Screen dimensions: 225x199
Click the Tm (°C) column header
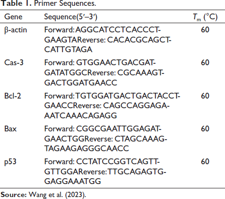pos(205,17)
